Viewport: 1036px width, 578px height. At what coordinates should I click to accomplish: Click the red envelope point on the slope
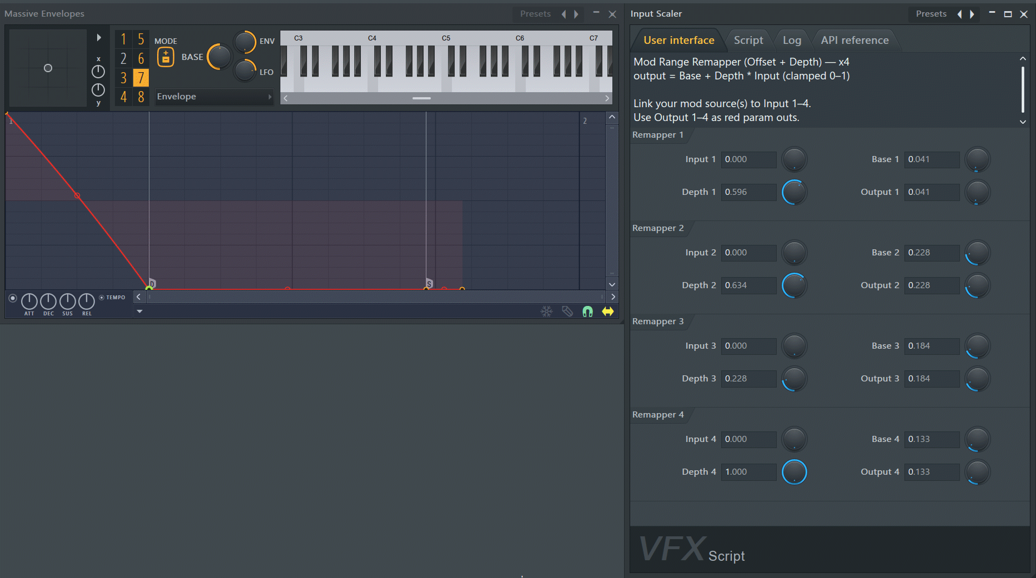pos(77,195)
